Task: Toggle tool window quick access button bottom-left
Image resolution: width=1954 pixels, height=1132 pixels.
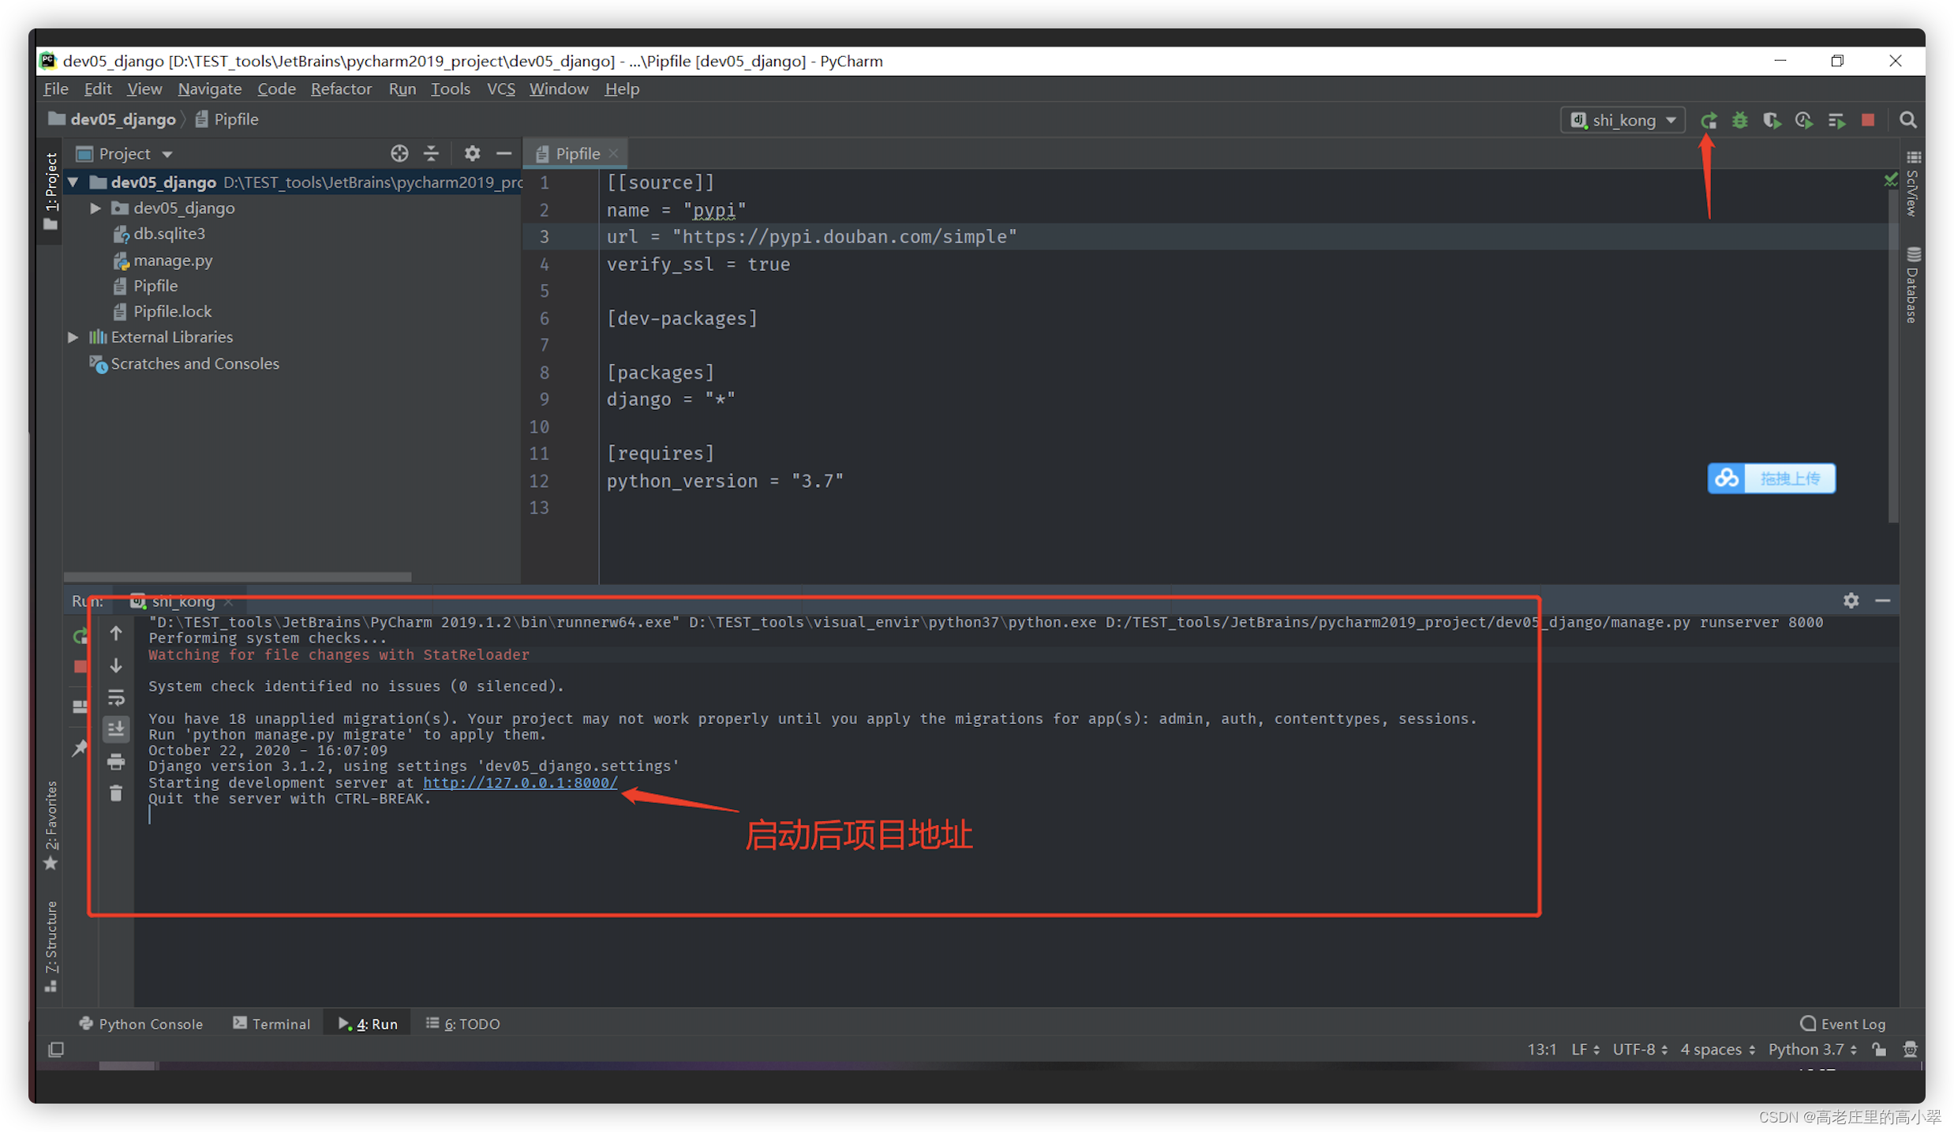Action: click(55, 1049)
